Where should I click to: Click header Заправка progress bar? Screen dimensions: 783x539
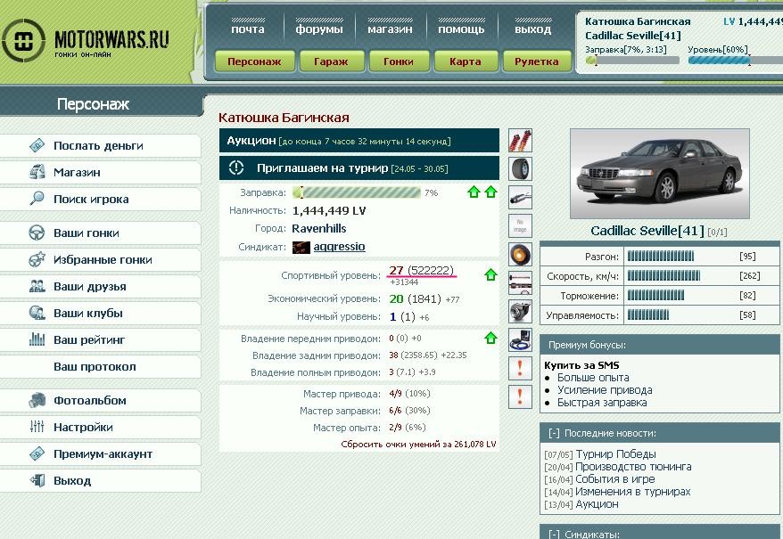coord(632,61)
